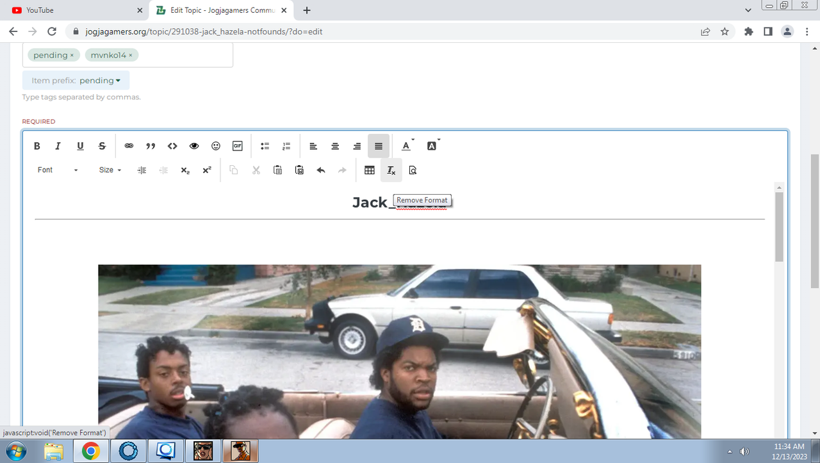Align text right
Viewport: 820px width, 463px height.
tap(357, 146)
